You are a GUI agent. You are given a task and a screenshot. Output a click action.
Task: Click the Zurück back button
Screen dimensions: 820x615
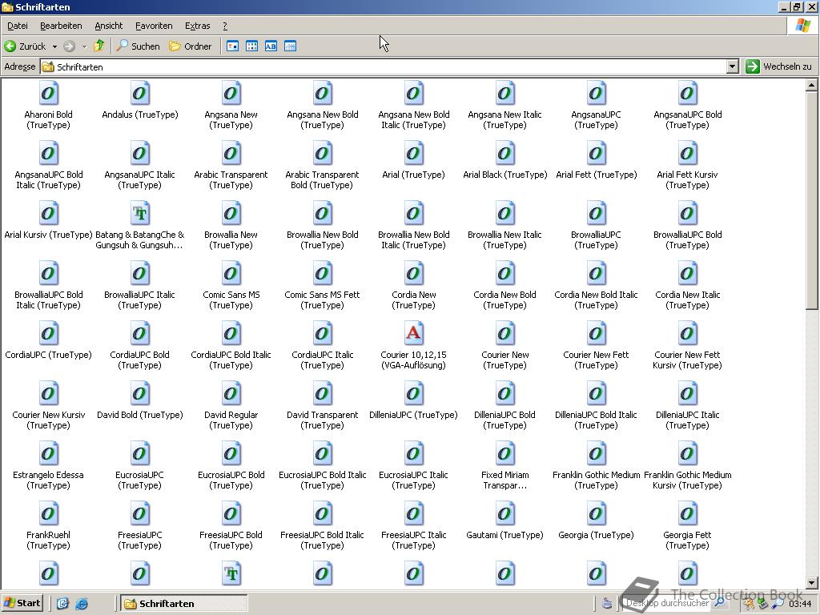tap(25, 46)
